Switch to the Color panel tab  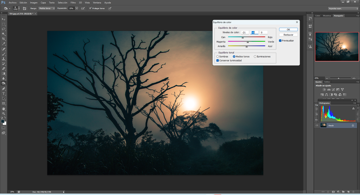(317, 15)
